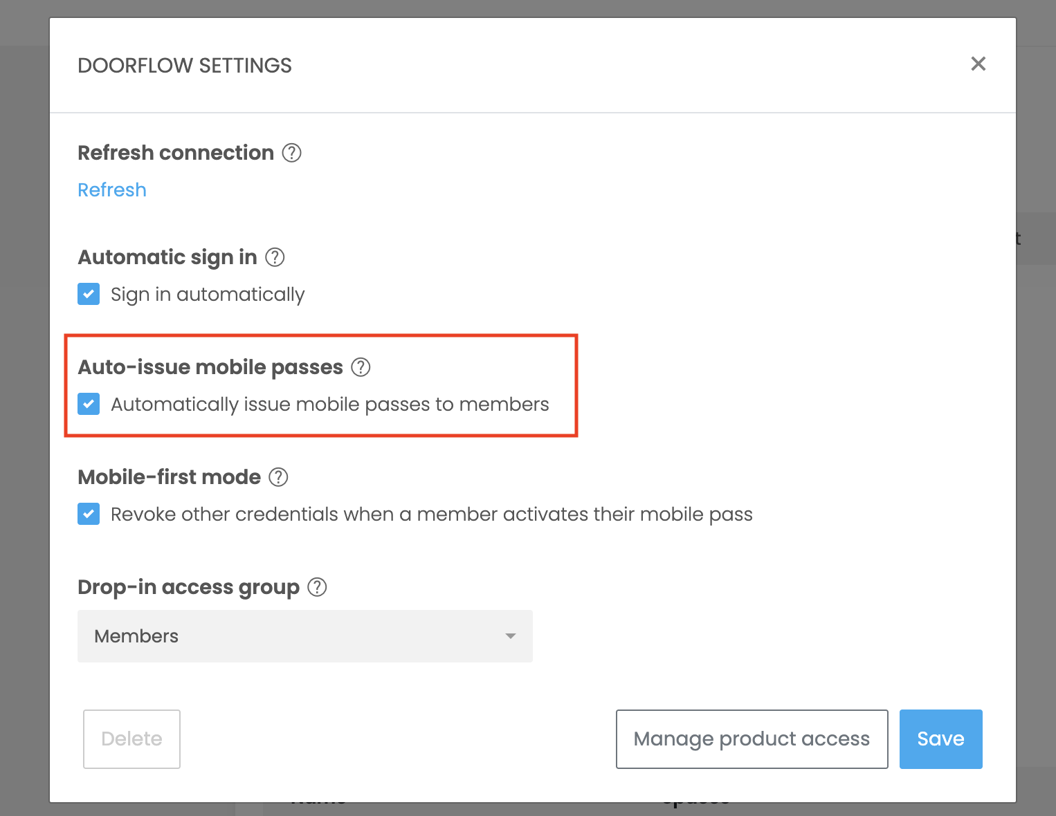Click help icon next to Automatic sign in

(275, 257)
